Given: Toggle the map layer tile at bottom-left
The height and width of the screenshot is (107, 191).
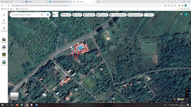Looking at the screenshot, I should pyautogui.click(x=14, y=96).
